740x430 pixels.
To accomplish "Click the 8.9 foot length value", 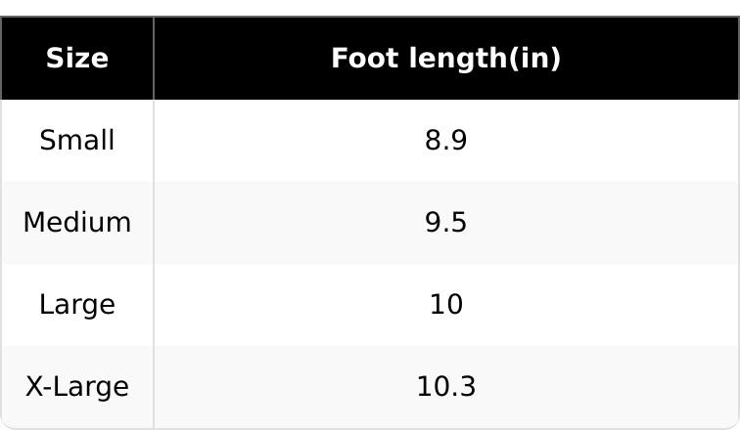I will point(445,141).
